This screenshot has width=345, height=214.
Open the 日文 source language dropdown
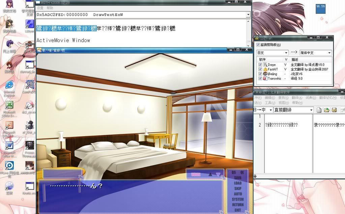click(x=286, y=53)
